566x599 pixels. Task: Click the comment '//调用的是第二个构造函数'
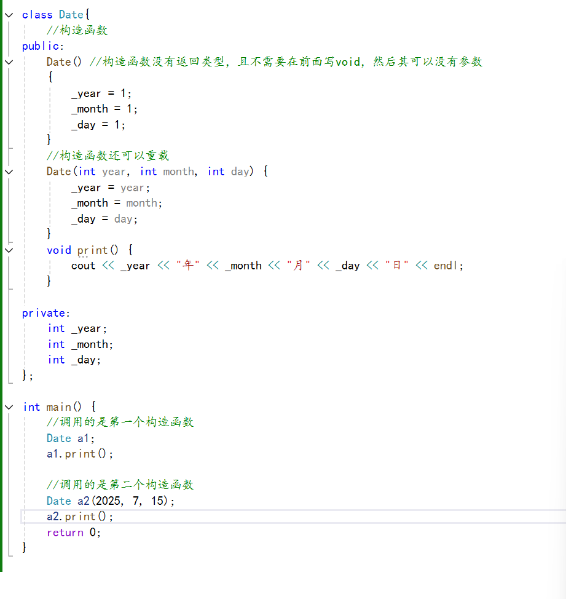pos(120,485)
